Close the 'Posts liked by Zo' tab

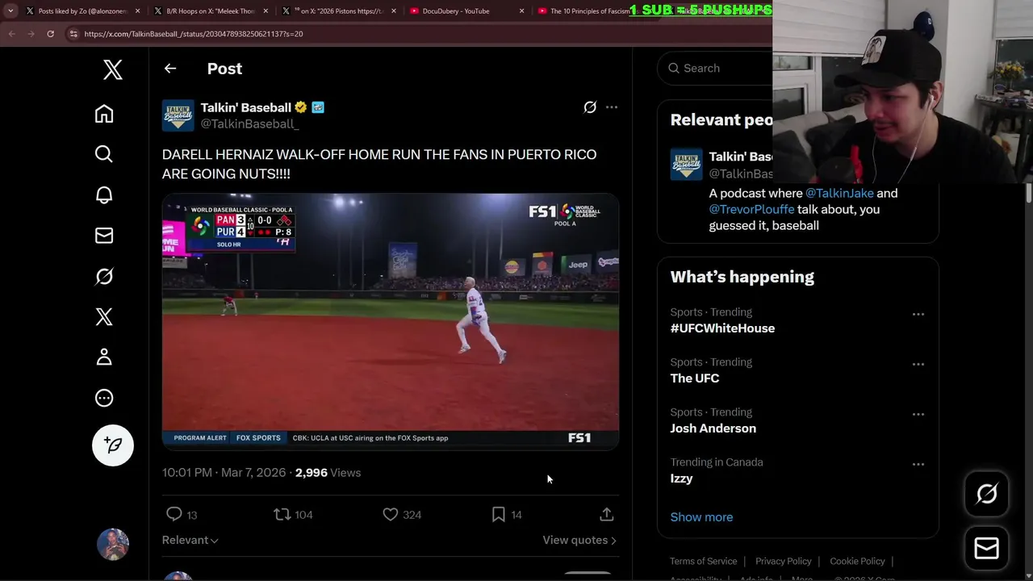click(x=137, y=11)
